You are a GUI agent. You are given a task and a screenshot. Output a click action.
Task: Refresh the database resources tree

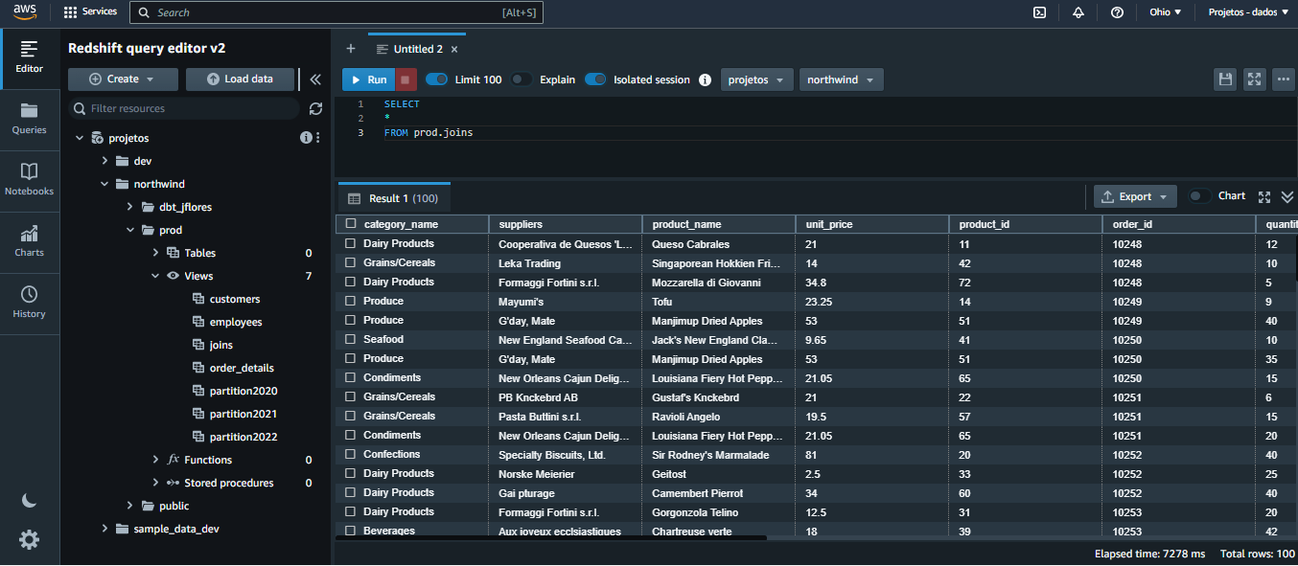[316, 109]
